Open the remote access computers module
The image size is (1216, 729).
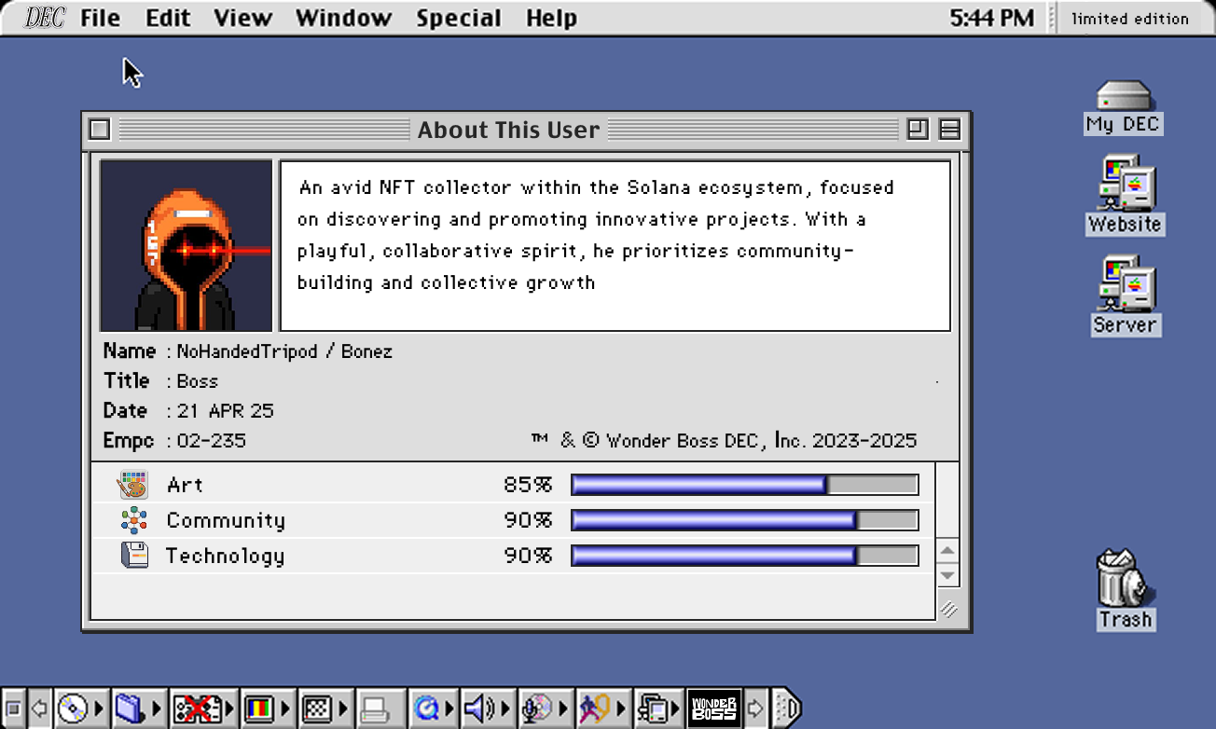pos(658,709)
